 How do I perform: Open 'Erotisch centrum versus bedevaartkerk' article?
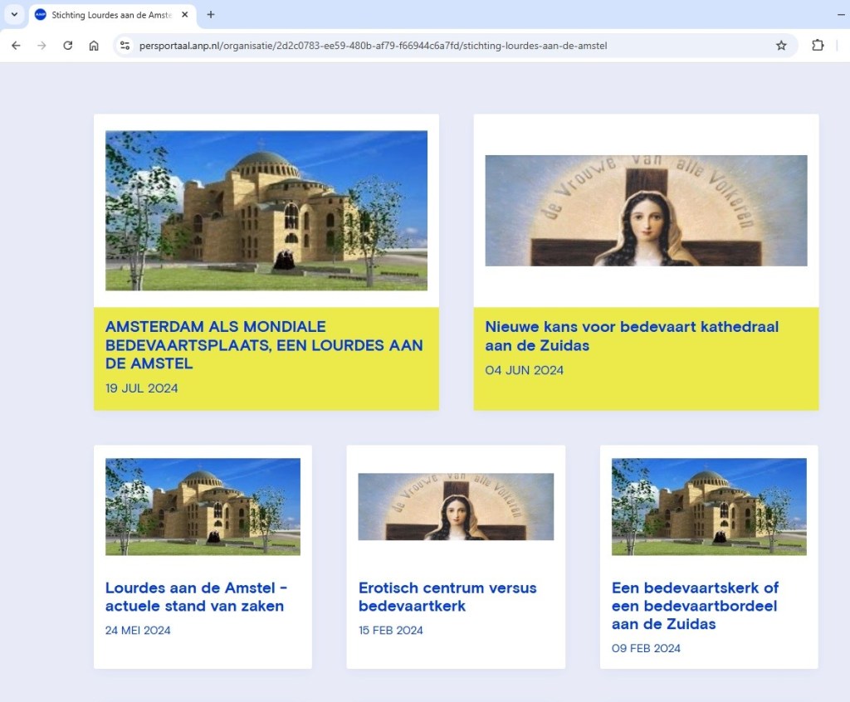click(x=447, y=597)
